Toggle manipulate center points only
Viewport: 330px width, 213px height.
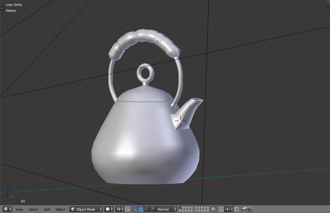(127, 209)
